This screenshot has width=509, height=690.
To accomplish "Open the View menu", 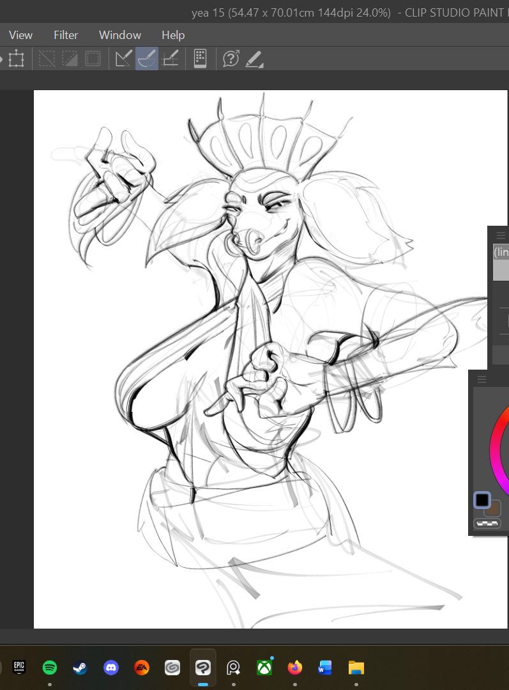I will [21, 35].
